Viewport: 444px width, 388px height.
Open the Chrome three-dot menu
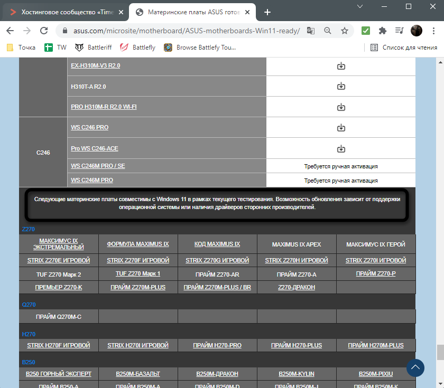coord(433,31)
